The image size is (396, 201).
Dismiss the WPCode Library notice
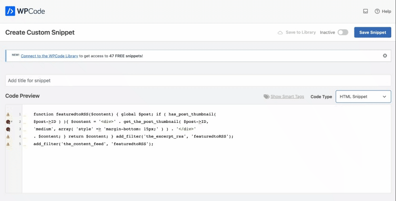point(385,56)
